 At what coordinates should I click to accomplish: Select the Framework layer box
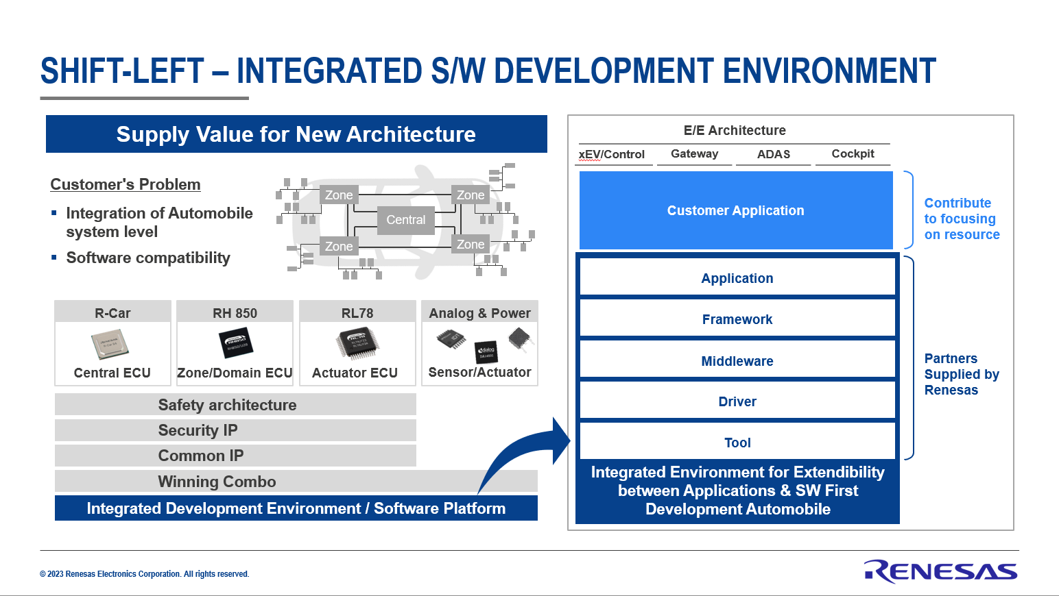click(737, 319)
